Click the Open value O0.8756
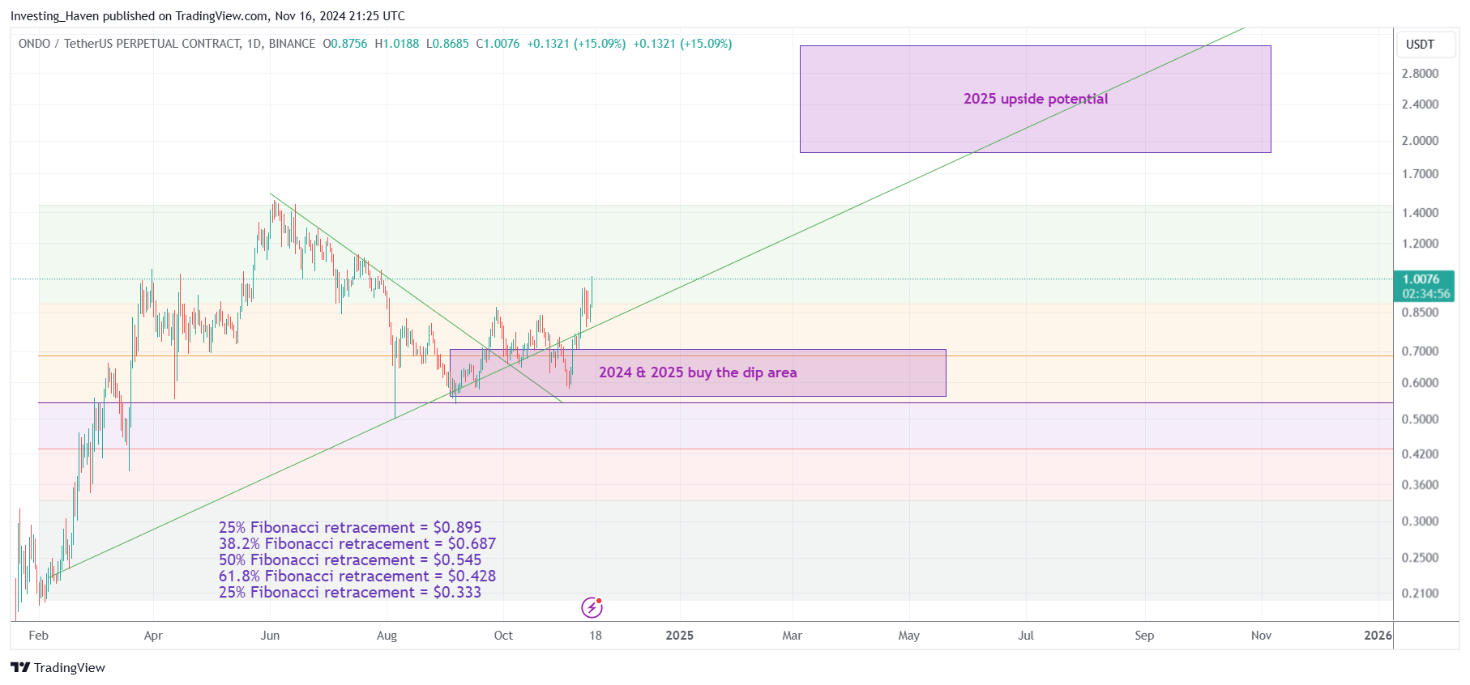The height and width of the screenshot is (685, 1470). (345, 44)
